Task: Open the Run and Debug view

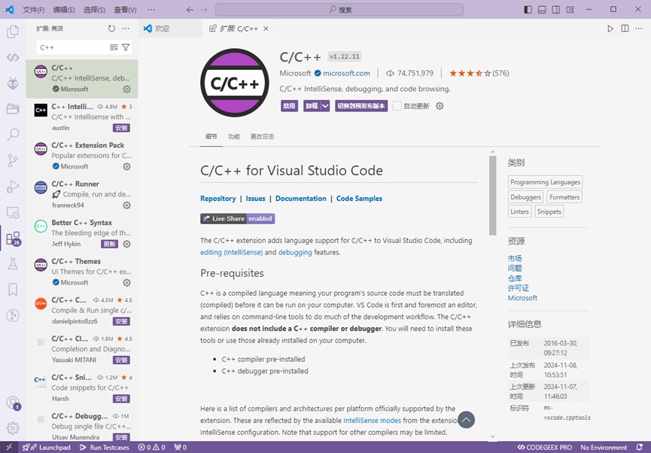Action: pos(13,187)
